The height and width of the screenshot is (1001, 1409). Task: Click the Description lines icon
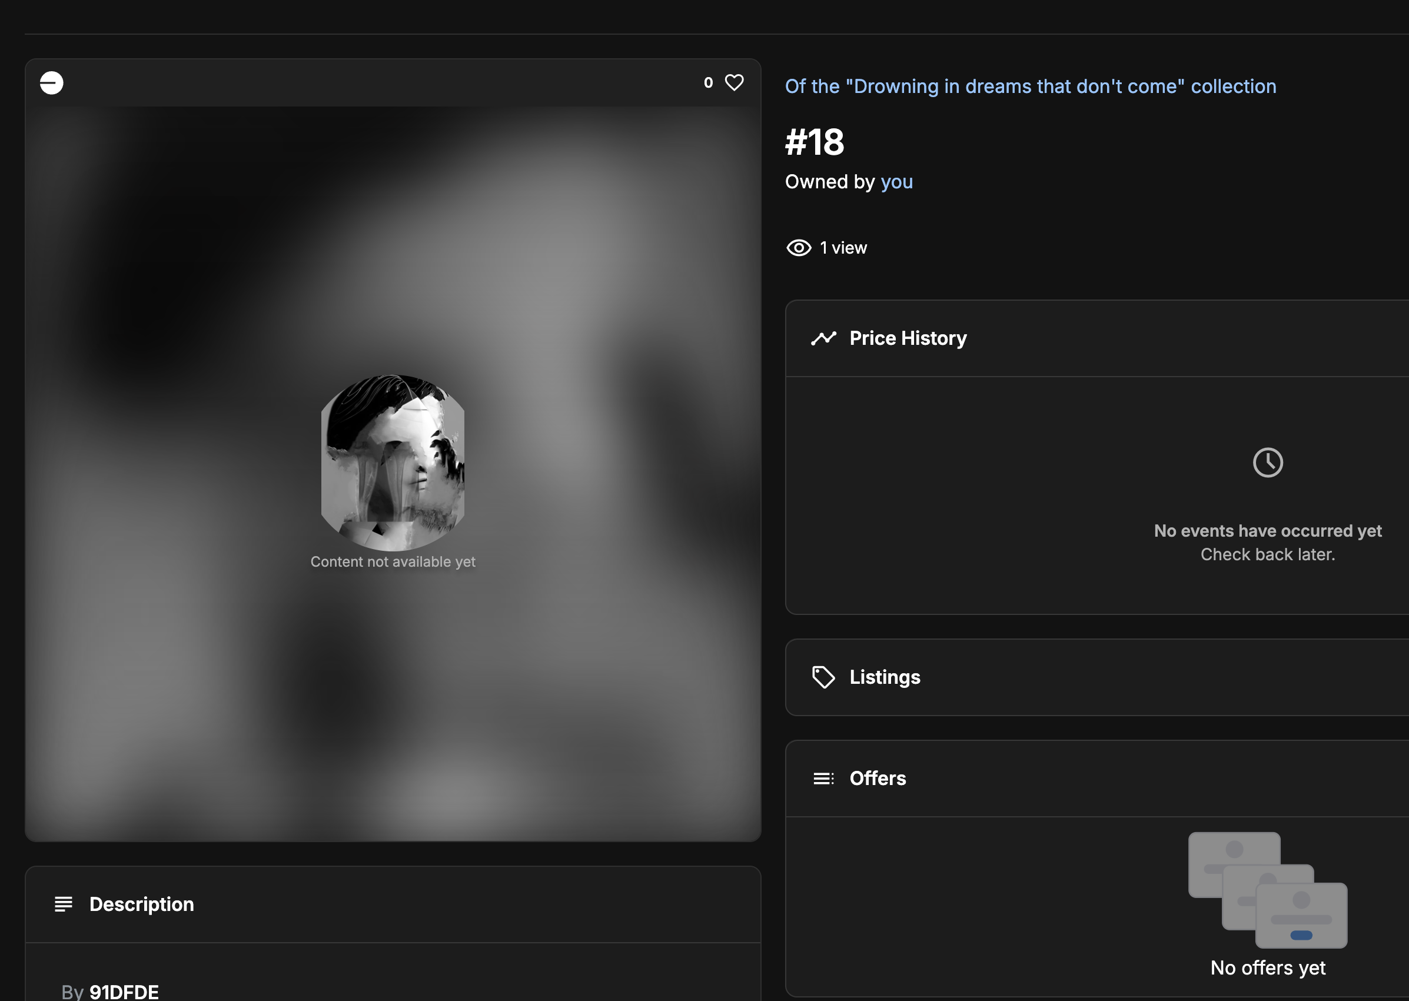[x=64, y=904]
